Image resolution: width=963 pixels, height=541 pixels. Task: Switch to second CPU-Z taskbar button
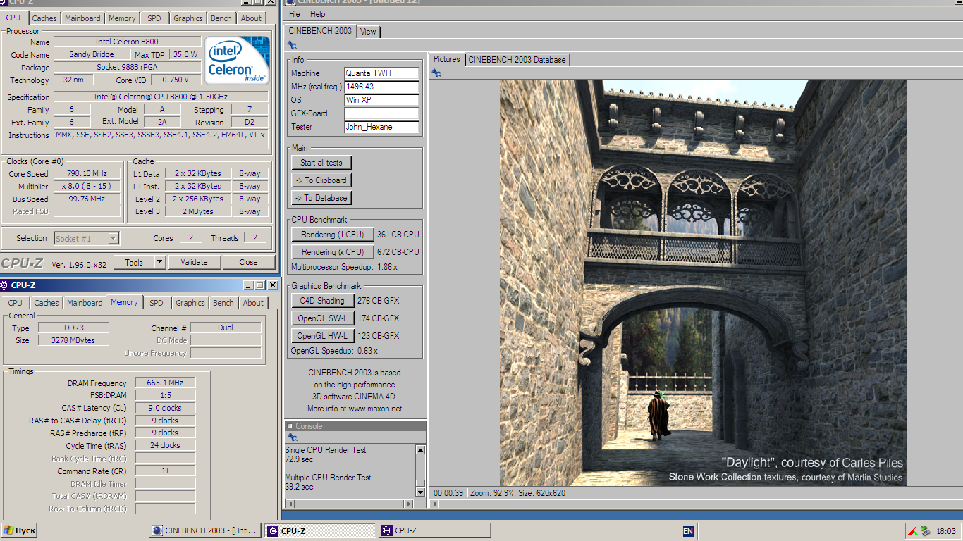(x=434, y=530)
